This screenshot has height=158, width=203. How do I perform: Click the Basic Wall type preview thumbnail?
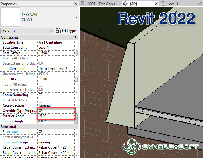[x=11, y=17]
